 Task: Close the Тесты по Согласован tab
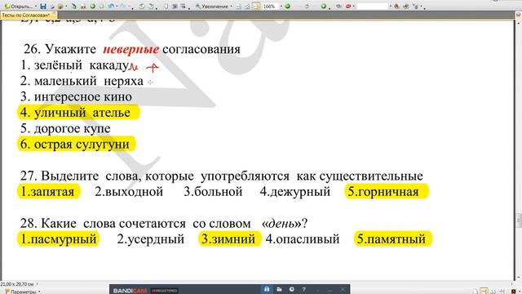click(54, 12)
